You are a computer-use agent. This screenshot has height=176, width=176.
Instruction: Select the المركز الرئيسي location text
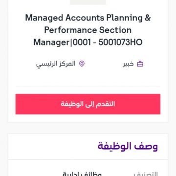(56, 64)
